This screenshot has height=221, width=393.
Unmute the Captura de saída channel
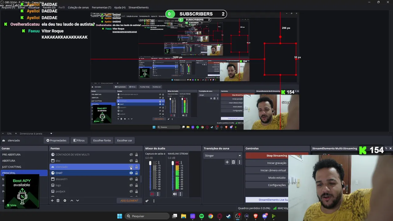point(152,194)
